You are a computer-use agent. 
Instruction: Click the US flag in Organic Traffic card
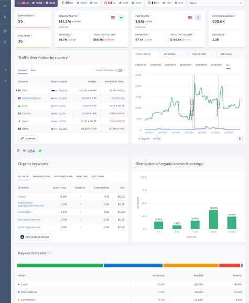pos(113,18)
